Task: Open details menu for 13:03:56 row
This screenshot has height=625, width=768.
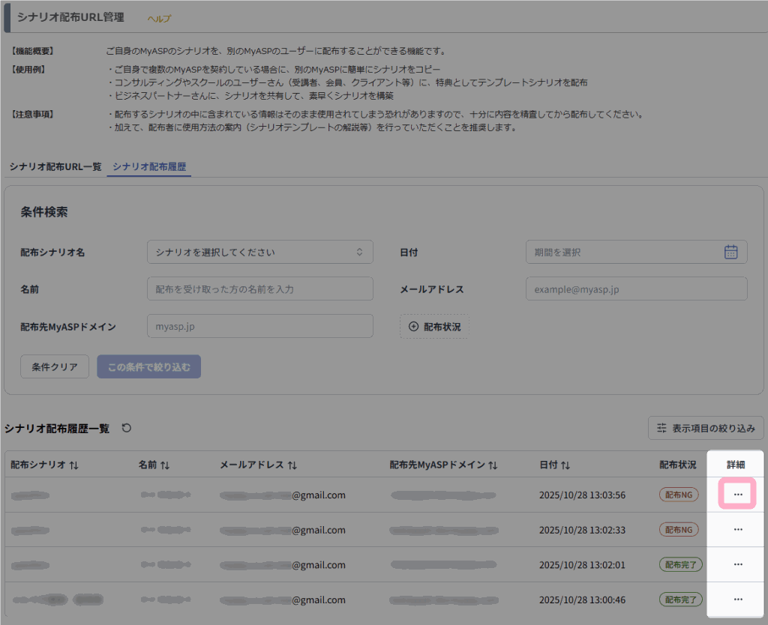Action: point(738,495)
